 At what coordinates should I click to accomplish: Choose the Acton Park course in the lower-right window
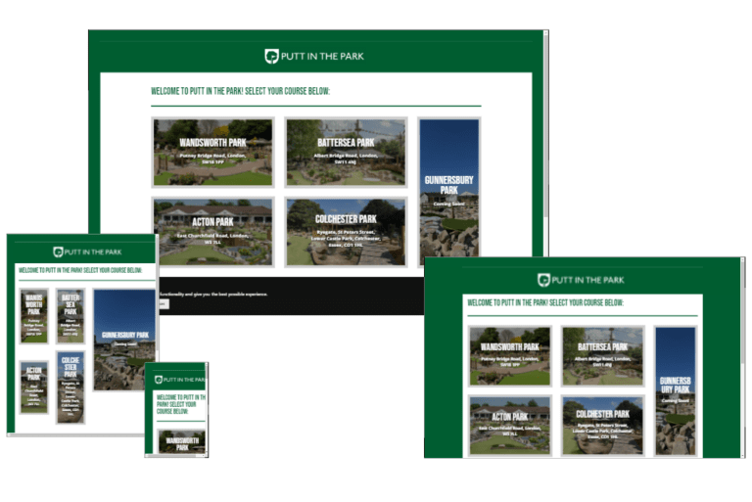pyautogui.click(x=510, y=426)
